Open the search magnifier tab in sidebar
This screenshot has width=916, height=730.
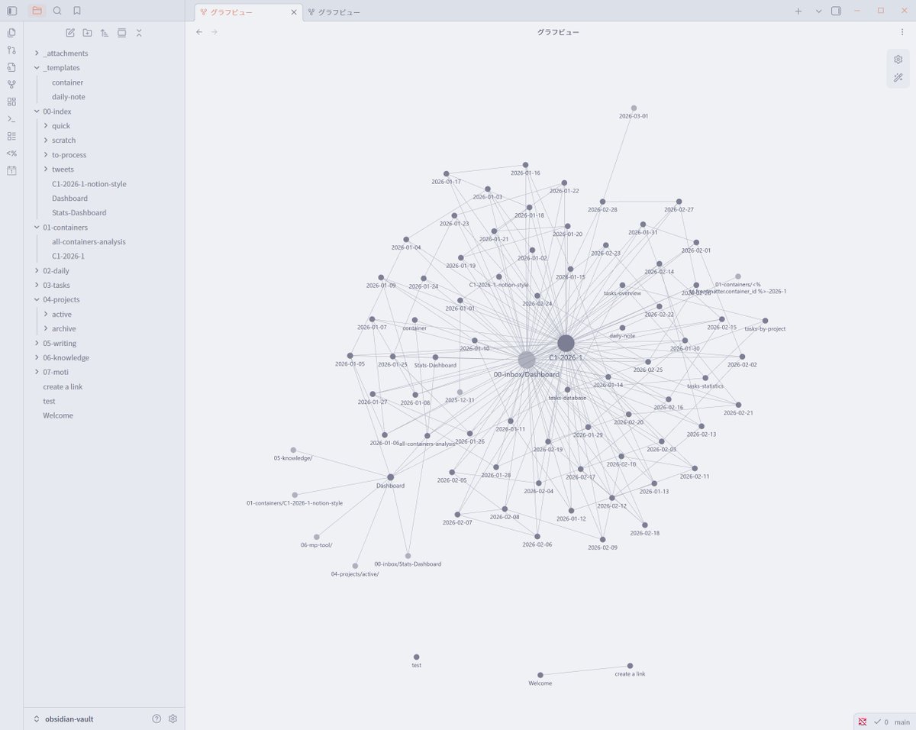[57, 11]
